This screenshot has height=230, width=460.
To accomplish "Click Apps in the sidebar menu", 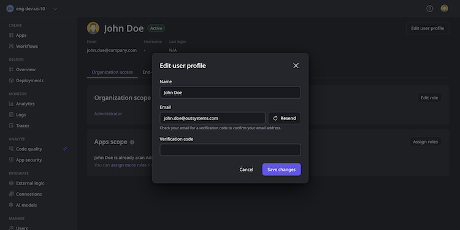I will point(21,35).
